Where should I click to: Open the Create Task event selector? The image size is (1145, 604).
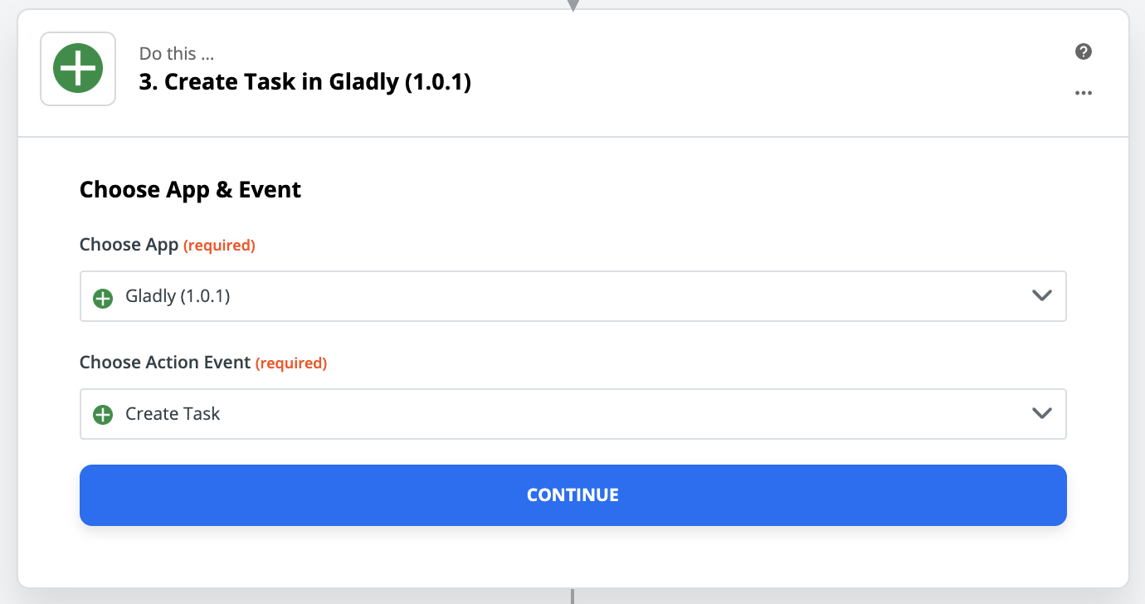coord(572,414)
